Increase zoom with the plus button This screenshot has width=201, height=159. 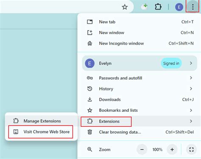pos(172,150)
